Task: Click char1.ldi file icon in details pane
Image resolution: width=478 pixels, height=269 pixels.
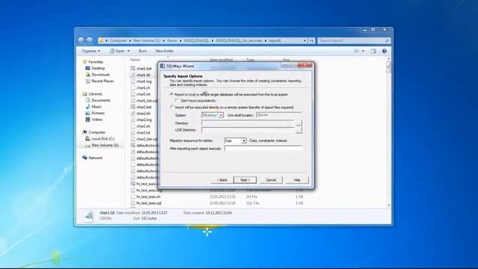Action: click(89, 216)
